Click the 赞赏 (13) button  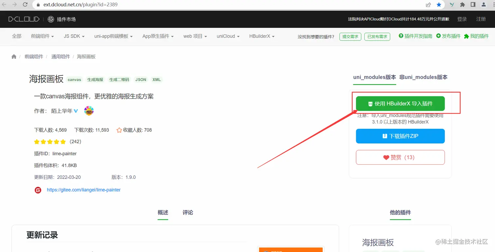point(400,157)
